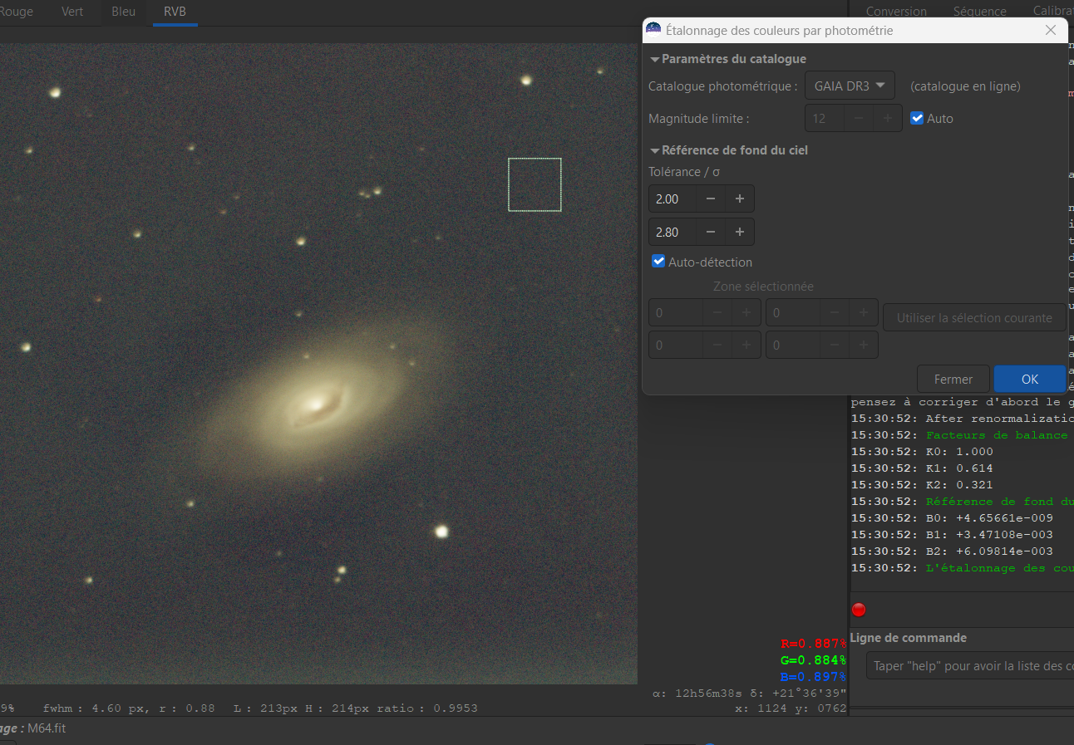The height and width of the screenshot is (745, 1074).
Task: Click the red stop button below the log
Action: tap(859, 610)
